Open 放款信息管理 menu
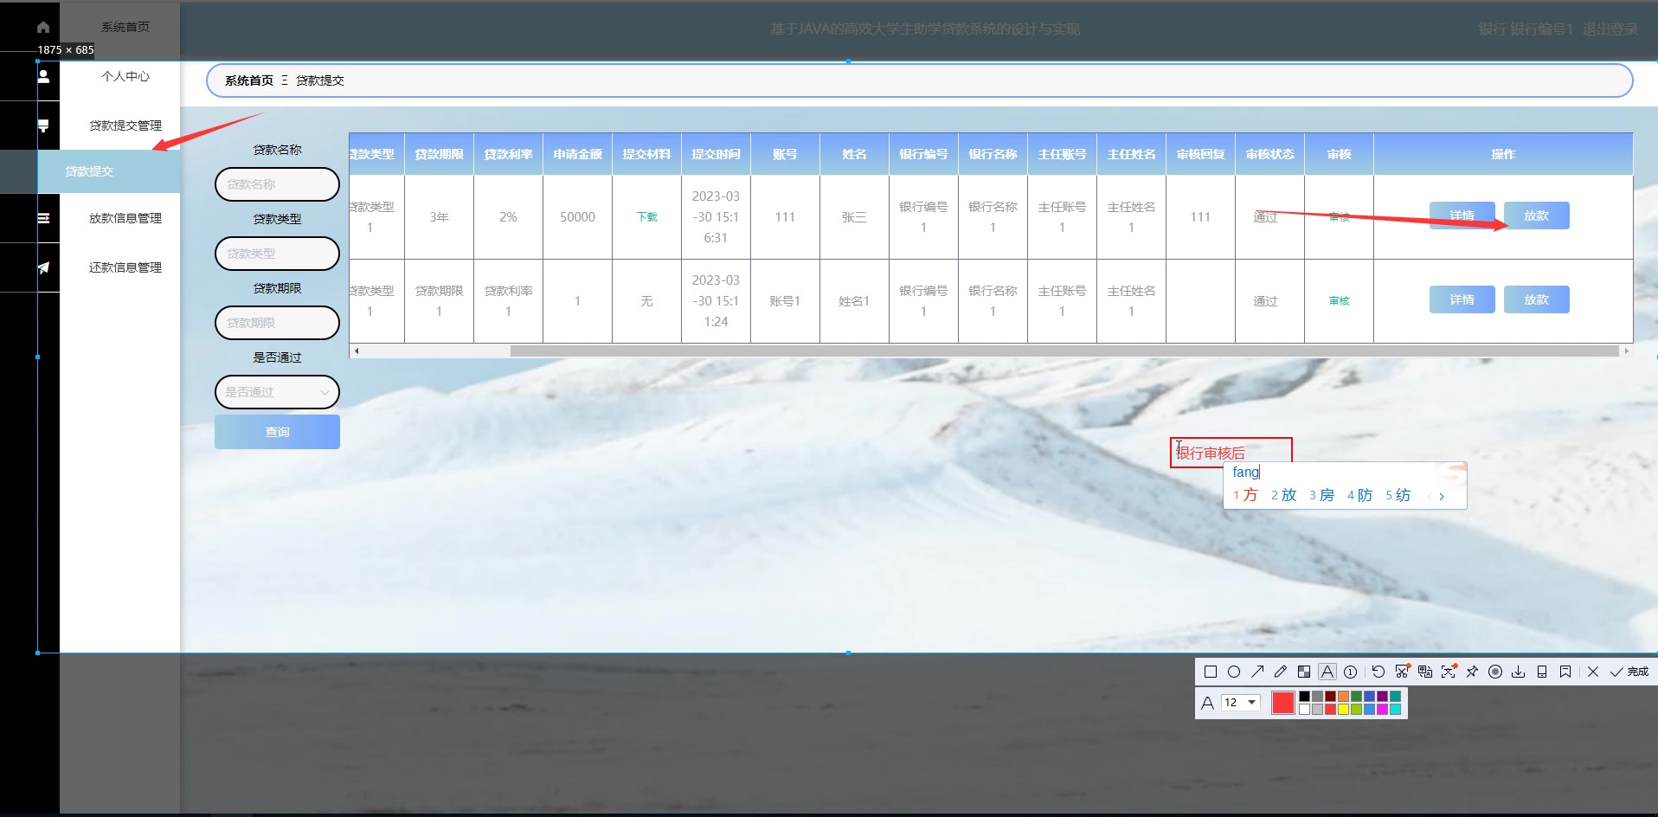The image size is (1658, 817). click(125, 218)
